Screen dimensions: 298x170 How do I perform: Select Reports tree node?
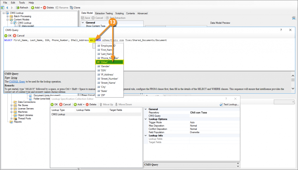tap(18, 122)
